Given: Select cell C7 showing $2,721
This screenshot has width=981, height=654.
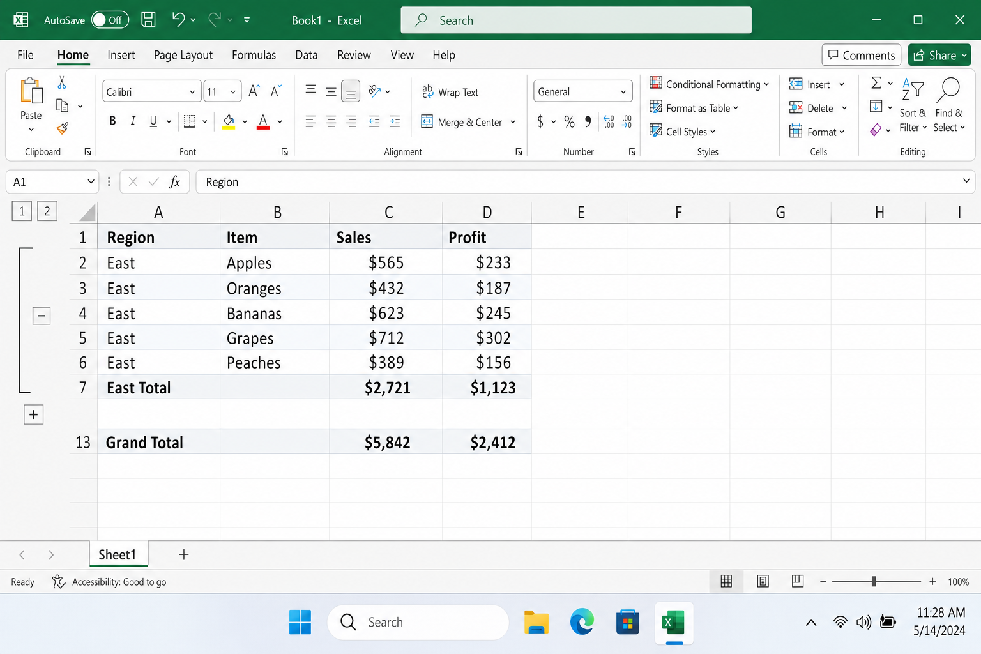Looking at the screenshot, I should 386,388.
